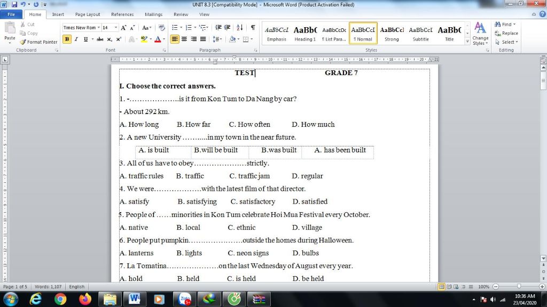547x307 pixels.
Task: Switch to Web Layout view
Action: coord(456,287)
